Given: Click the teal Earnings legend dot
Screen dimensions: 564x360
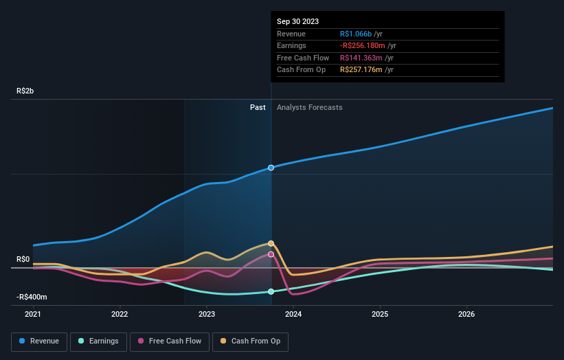Looking at the screenshot, I should coord(81,341).
